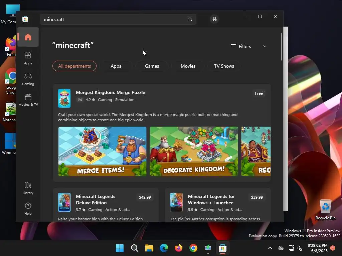Click the 3.7 star rating text
The width and height of the screenshot is (342, 256).
click(x=80, y=210)
